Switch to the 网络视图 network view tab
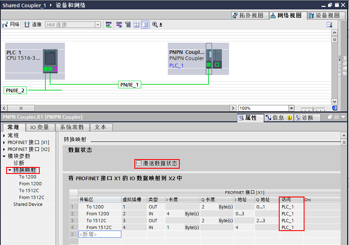 tap(288, 15)
